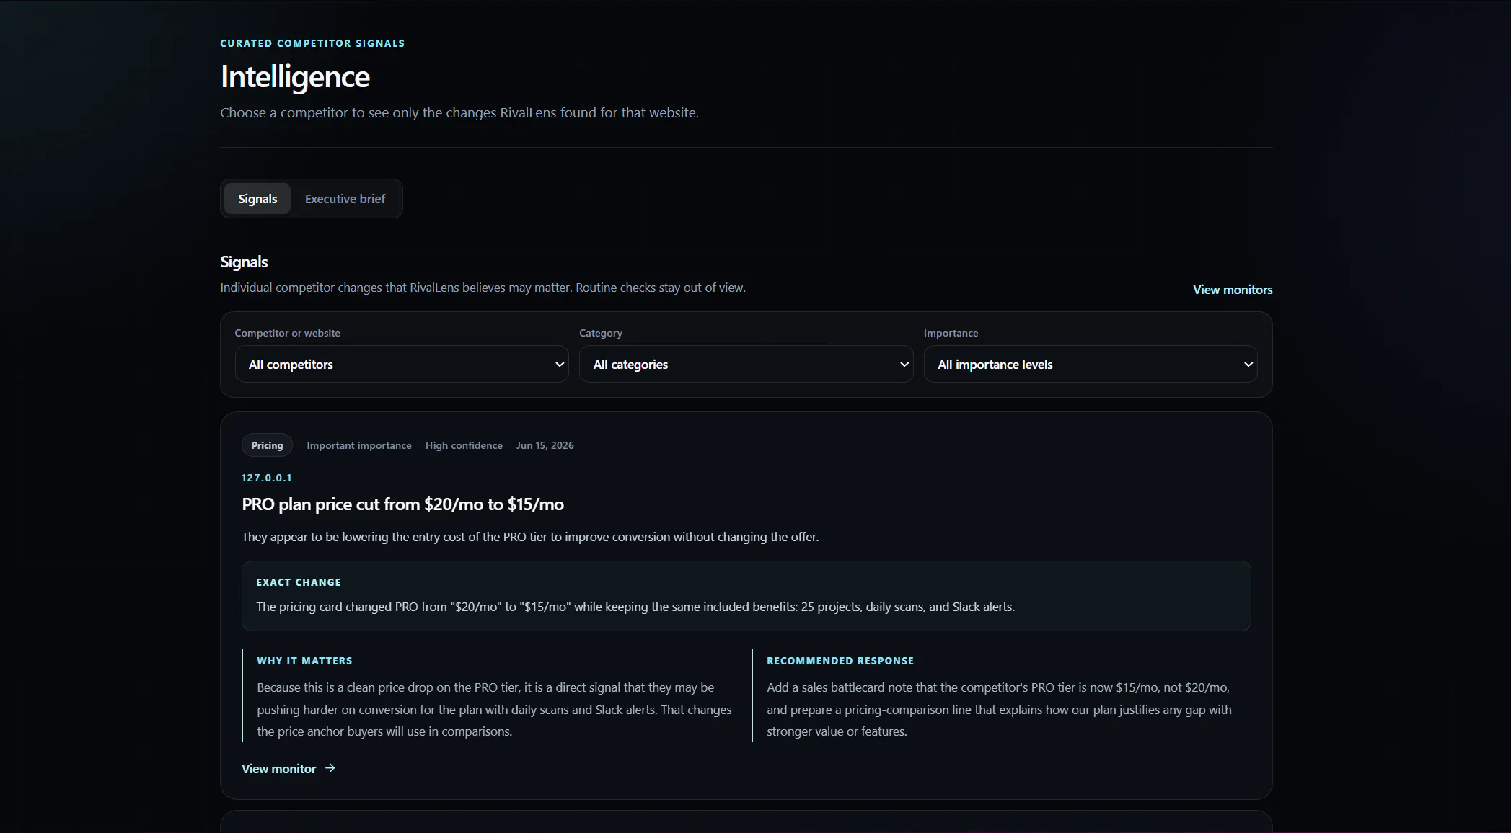Open the All importance levels dropdown

tap(1091, 364)
